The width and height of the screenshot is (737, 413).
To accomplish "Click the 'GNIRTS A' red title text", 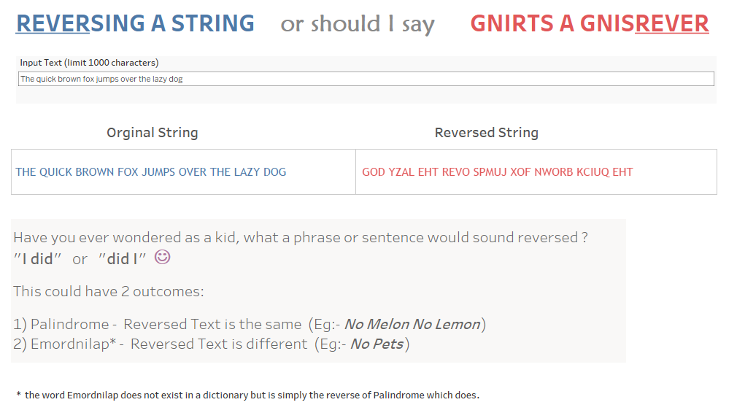I will (522, 23).
